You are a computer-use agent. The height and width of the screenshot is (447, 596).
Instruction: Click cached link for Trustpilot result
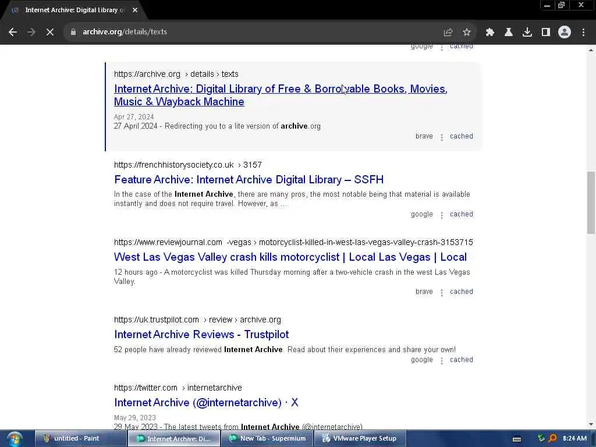coord(462,360)
